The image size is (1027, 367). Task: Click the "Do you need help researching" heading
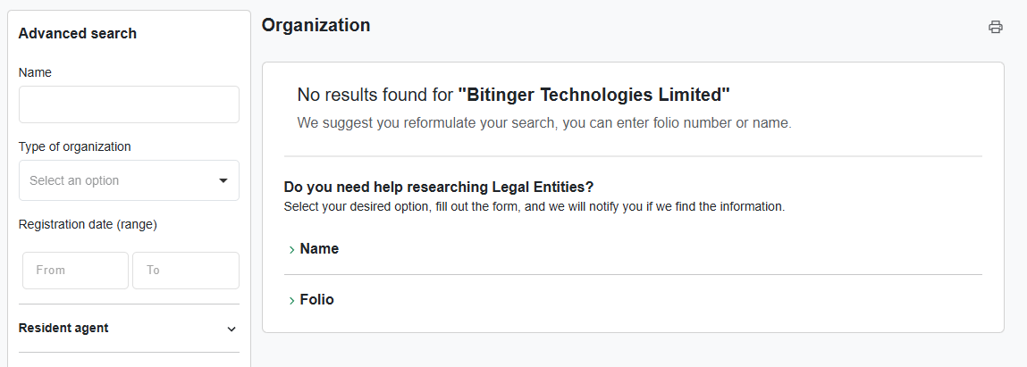[438, 187]
